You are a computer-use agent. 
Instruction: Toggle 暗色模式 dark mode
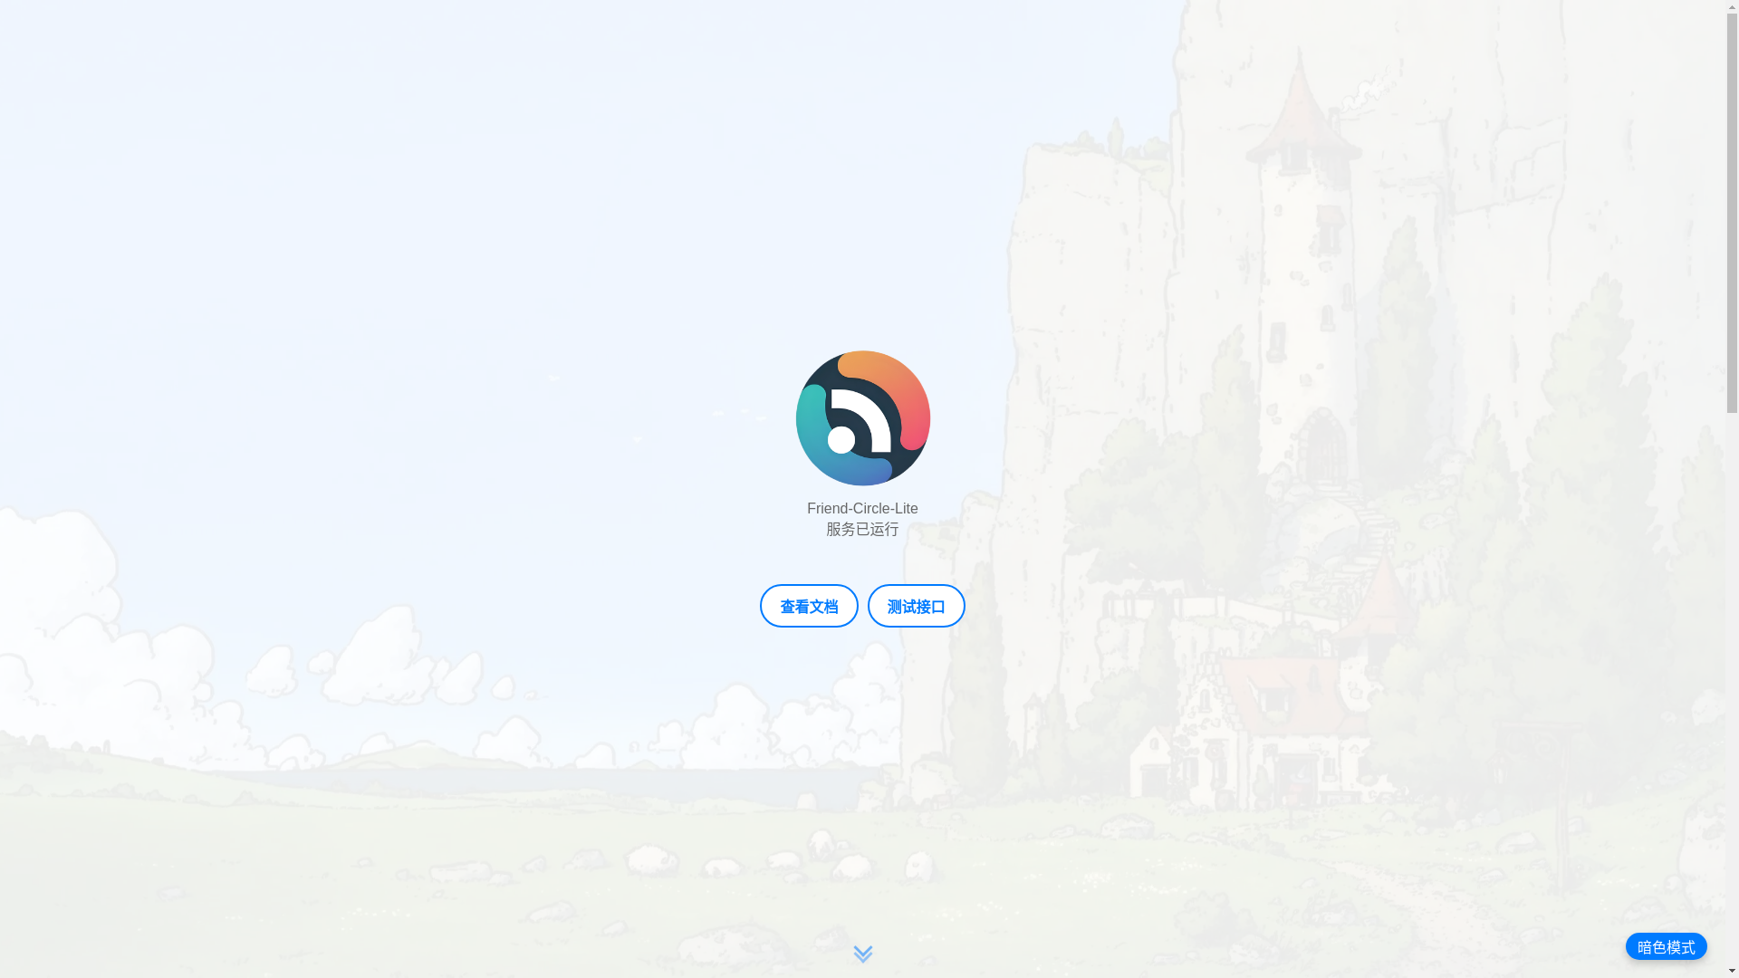1666,946
